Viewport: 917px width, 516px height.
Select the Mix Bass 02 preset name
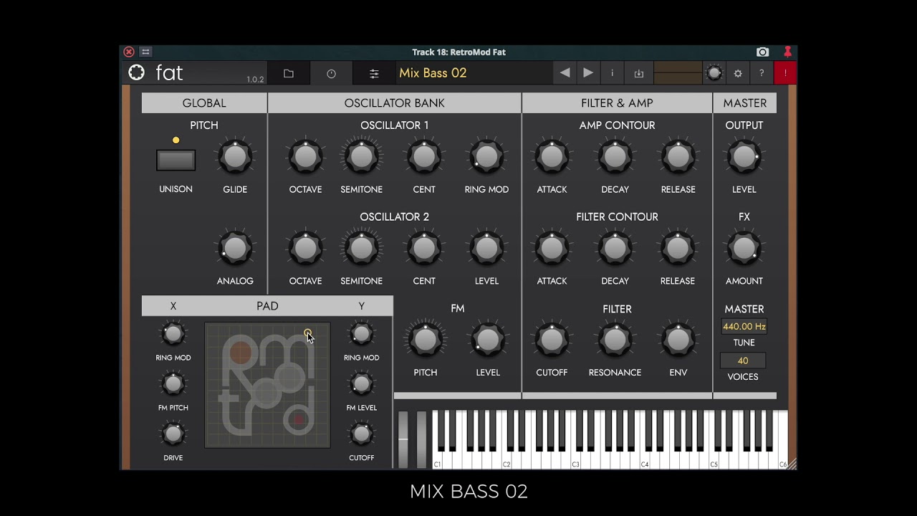[x=433, y=73]
